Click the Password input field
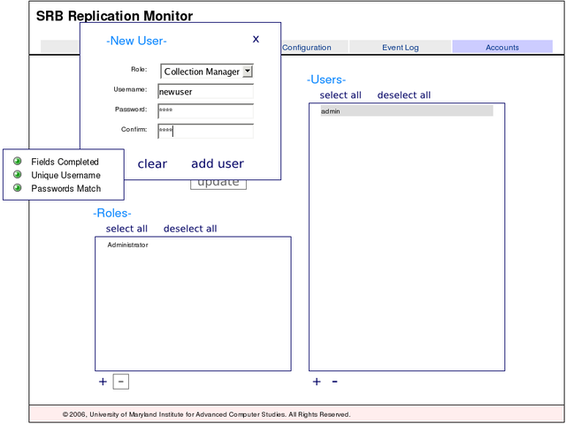This screenshot has height=424, width=566. 205,110
